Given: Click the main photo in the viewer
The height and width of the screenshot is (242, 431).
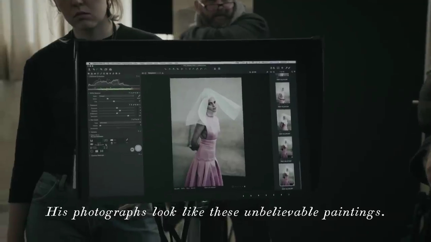Looking at the screenshot, I should coord(207,131).
